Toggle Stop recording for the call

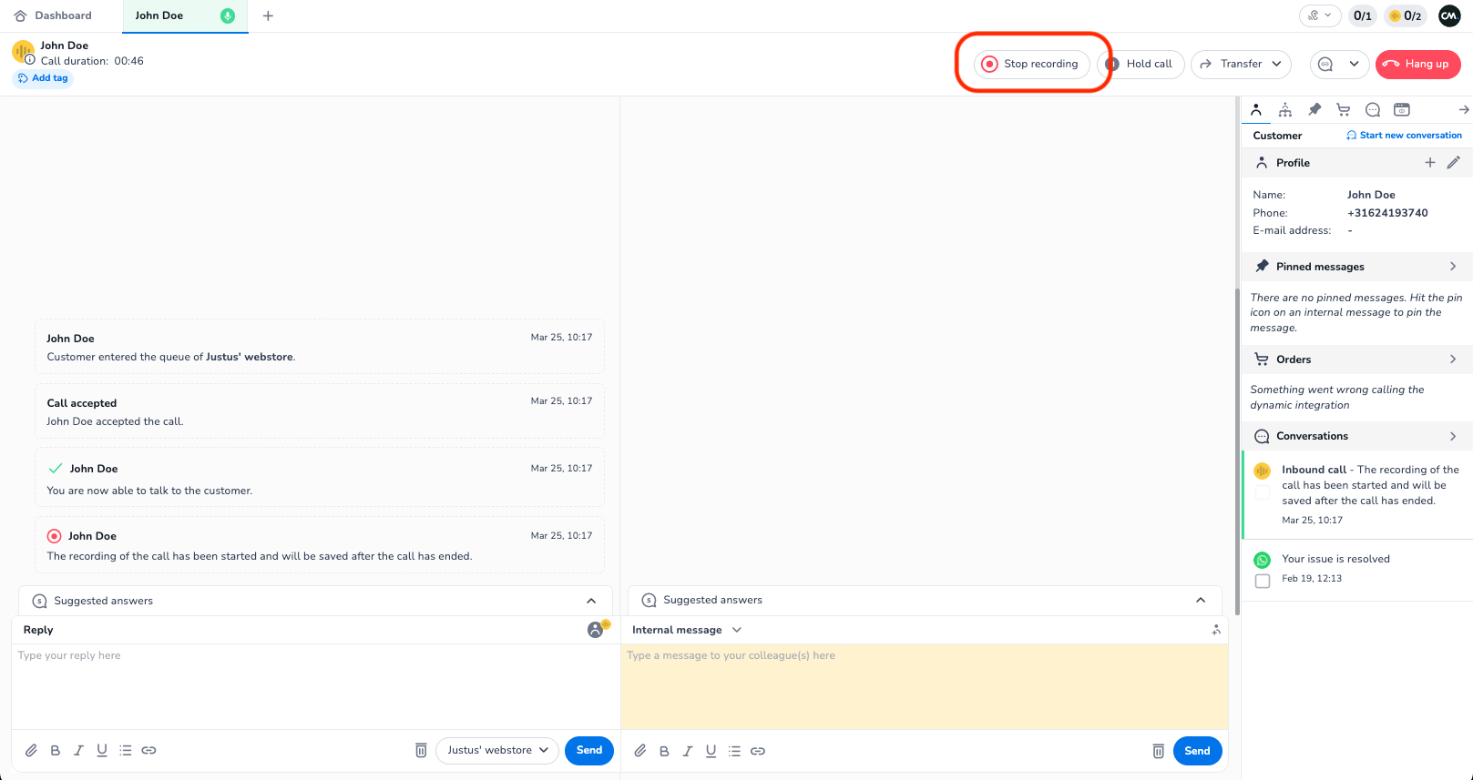click(x=1031, y=65)
